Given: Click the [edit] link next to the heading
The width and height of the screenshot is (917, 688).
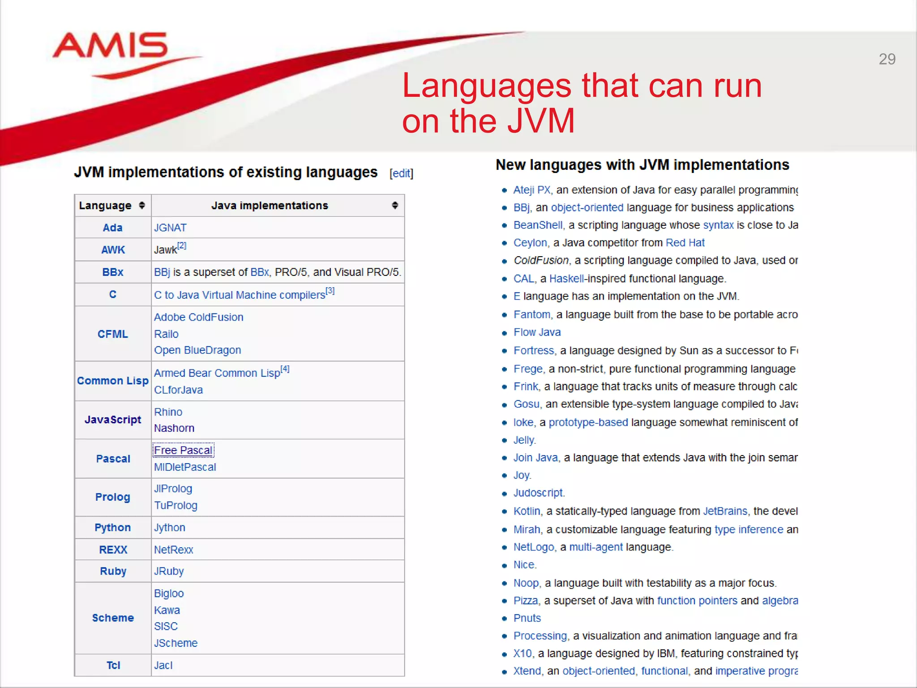Looking at the screenshot, I should coord(402,173).
